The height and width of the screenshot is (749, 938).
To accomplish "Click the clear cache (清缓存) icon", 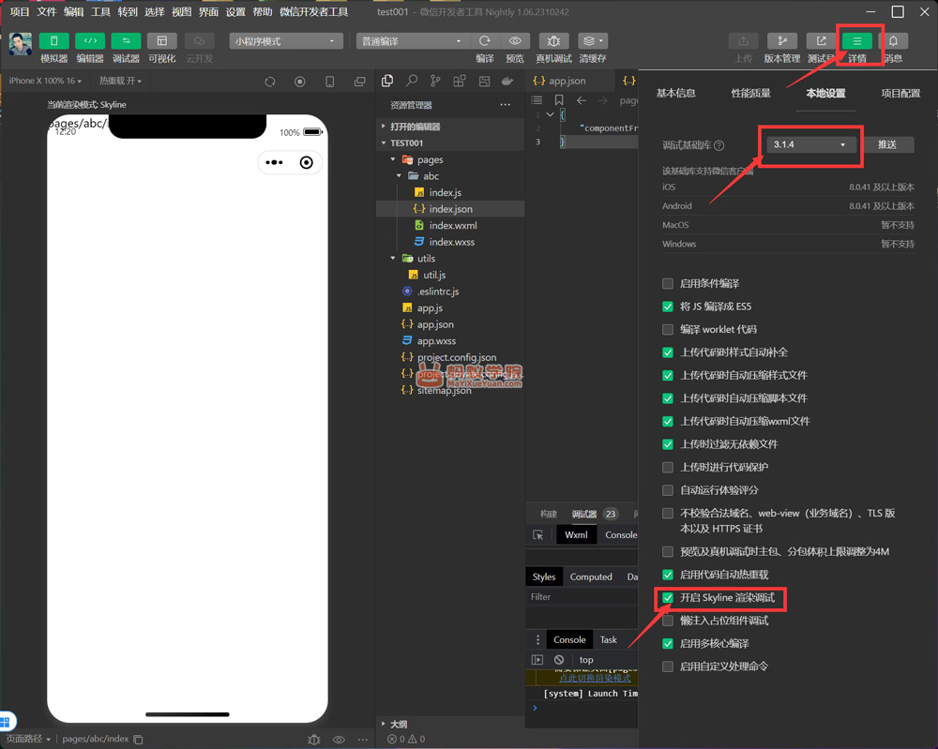I will click(x=592, y=40).
